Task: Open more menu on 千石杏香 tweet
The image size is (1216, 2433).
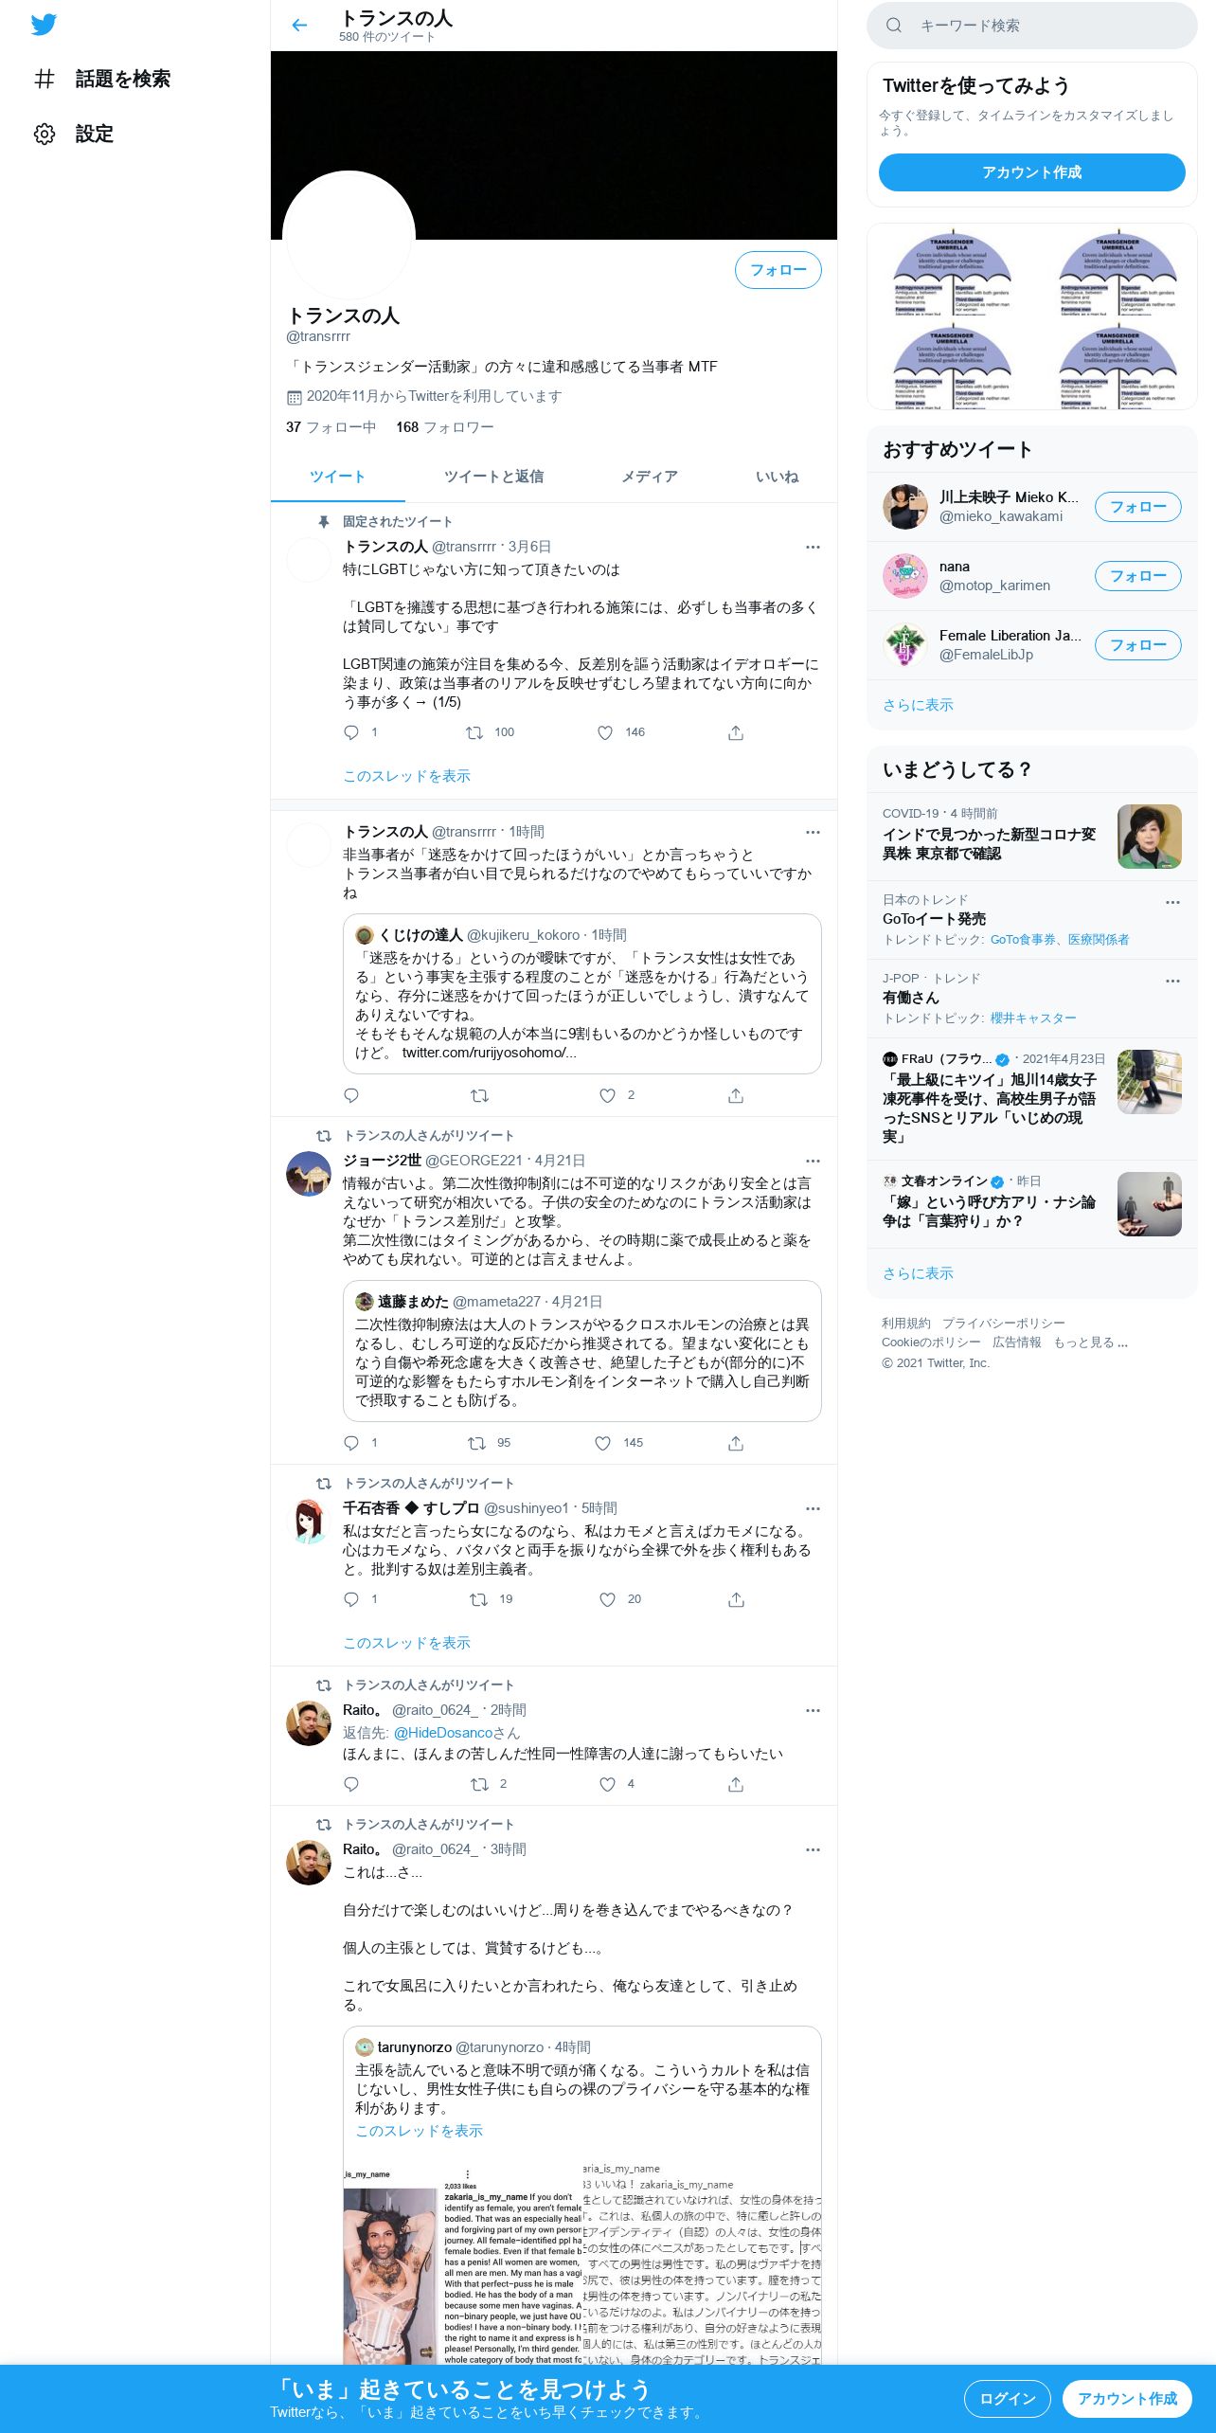Action: (813, 1508)
